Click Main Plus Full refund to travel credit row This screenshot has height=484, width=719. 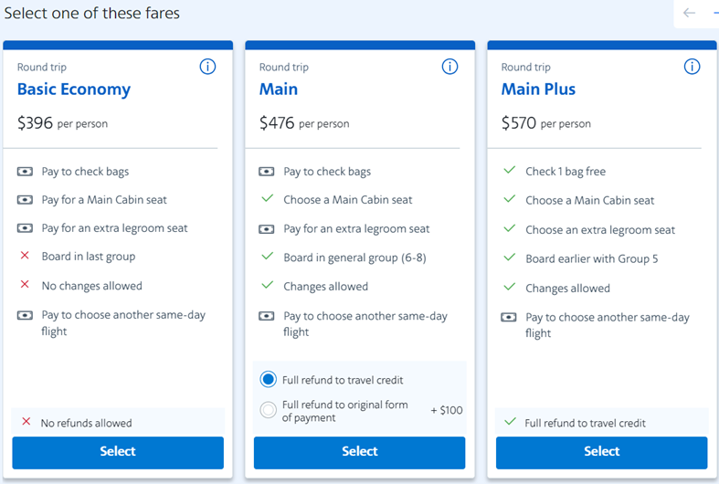pos(602,422)
